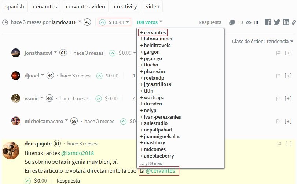The width and height of the screenshot is (297, 184).
Task: Open djnoel's avatar
Action: pos(16,76)
